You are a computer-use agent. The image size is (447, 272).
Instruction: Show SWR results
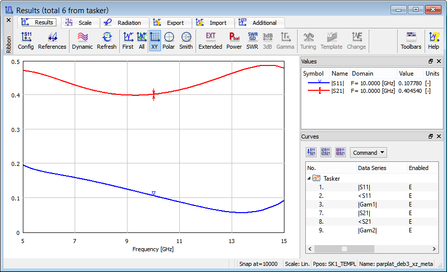(x=252, y=41)
